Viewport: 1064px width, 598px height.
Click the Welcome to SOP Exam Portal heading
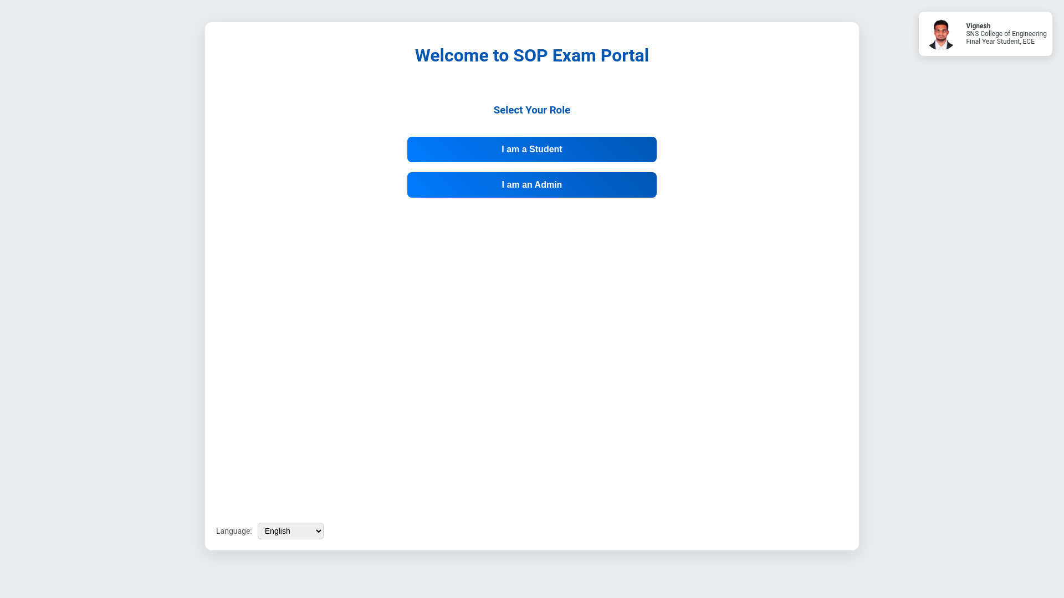(532, 55)
